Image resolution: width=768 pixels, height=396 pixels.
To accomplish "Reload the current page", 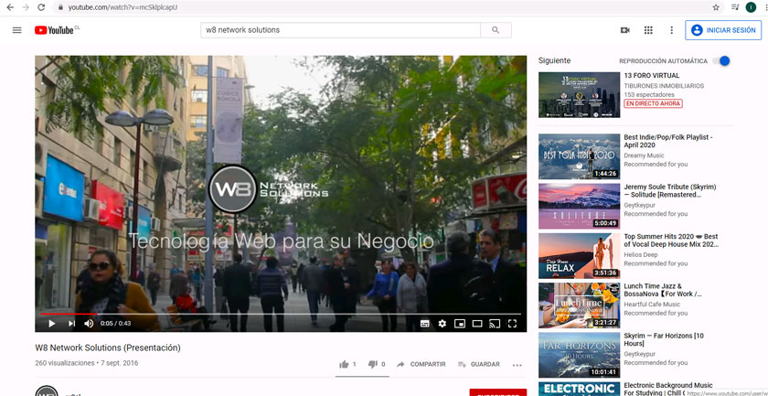I will point(41,7).
